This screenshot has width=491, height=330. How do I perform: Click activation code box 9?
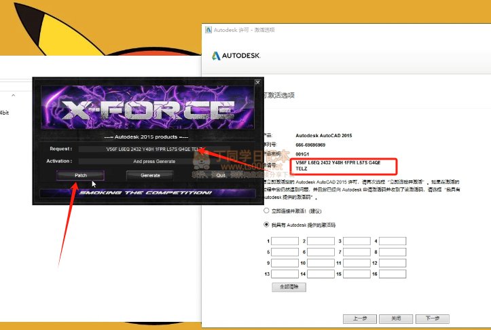click(285, 263)
